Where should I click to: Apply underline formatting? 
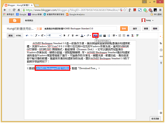[x=73, y=35]
